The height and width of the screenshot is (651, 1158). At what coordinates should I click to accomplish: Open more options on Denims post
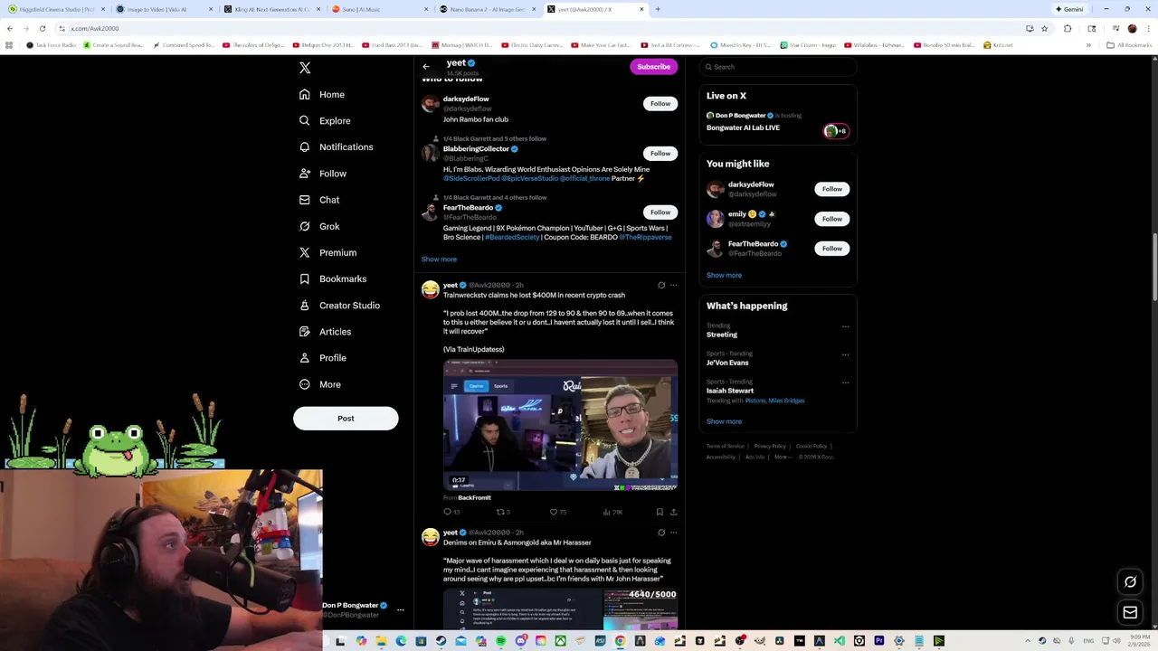click(x=673, y=533)
